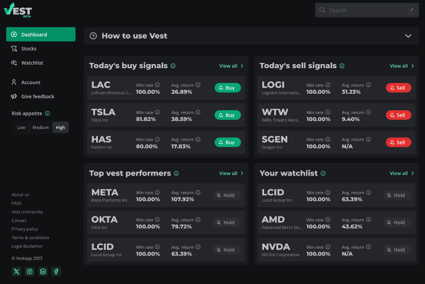Screen dimensions: 425x284
Task: Click the Avg. return info icon in LAC row
Action: [x=198, y=85]
